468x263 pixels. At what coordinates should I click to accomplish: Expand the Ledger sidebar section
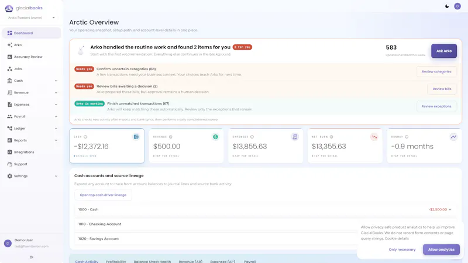[x=56, y=129]
